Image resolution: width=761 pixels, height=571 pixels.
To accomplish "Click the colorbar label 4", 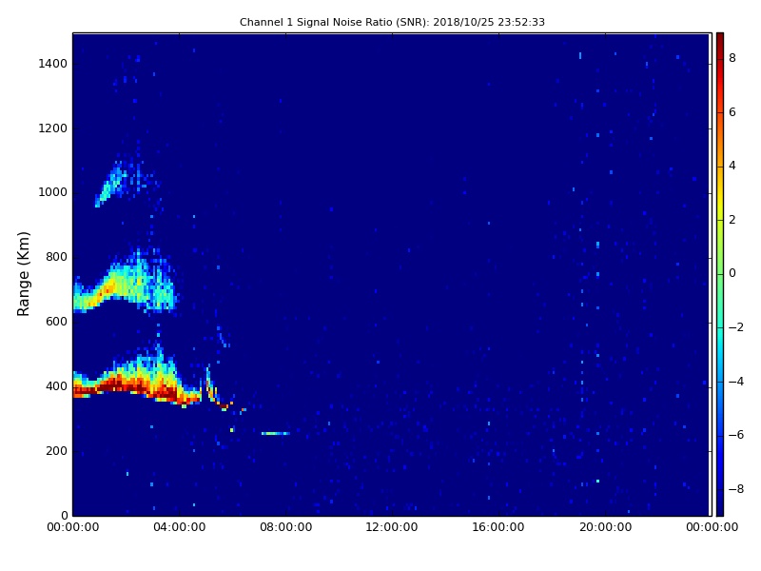I will click(732, 166).
